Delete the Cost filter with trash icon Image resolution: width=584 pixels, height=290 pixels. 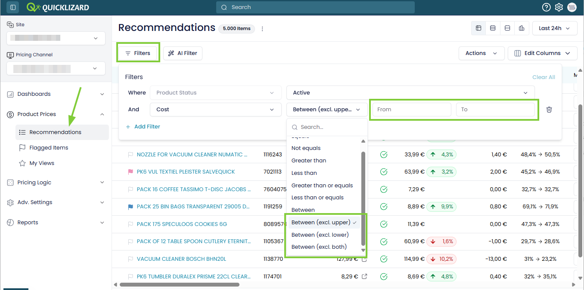click(549, 110)
